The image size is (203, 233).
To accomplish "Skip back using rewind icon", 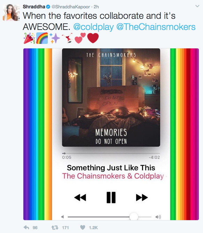I will tap(80, 197).
